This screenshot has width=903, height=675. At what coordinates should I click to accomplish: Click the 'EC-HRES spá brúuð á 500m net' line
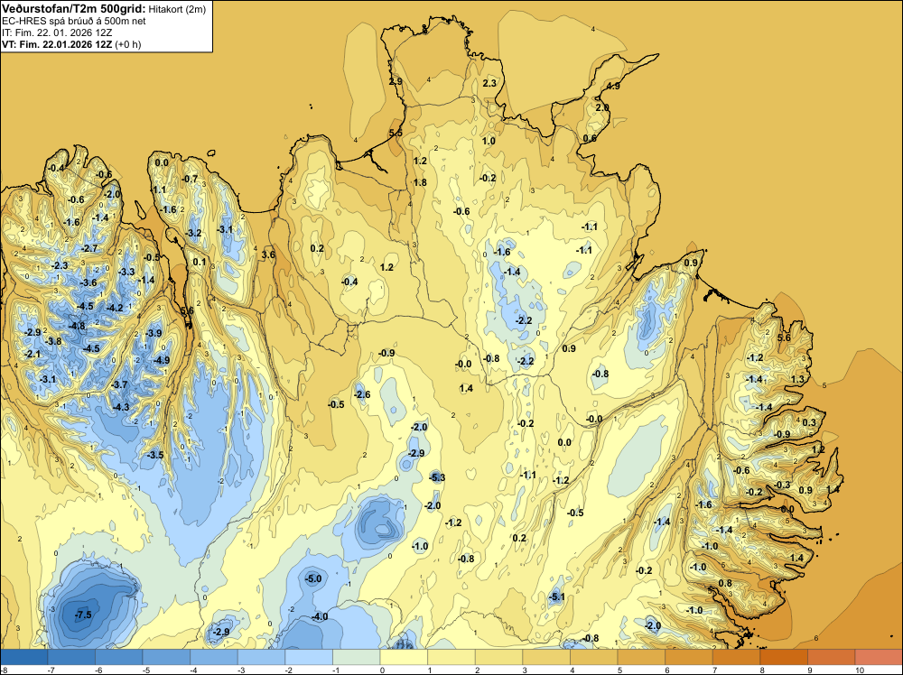(x=74, y=22)
